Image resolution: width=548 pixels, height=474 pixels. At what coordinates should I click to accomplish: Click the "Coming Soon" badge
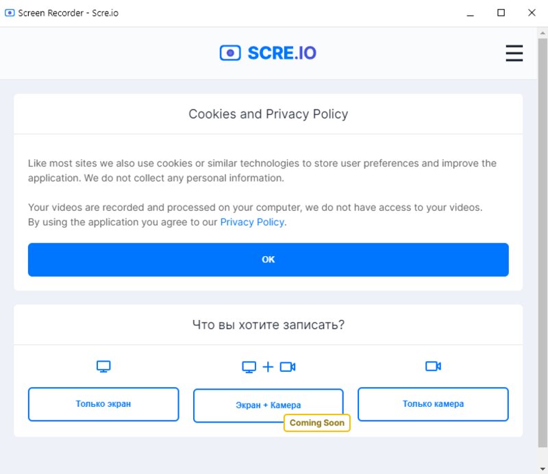316,423
